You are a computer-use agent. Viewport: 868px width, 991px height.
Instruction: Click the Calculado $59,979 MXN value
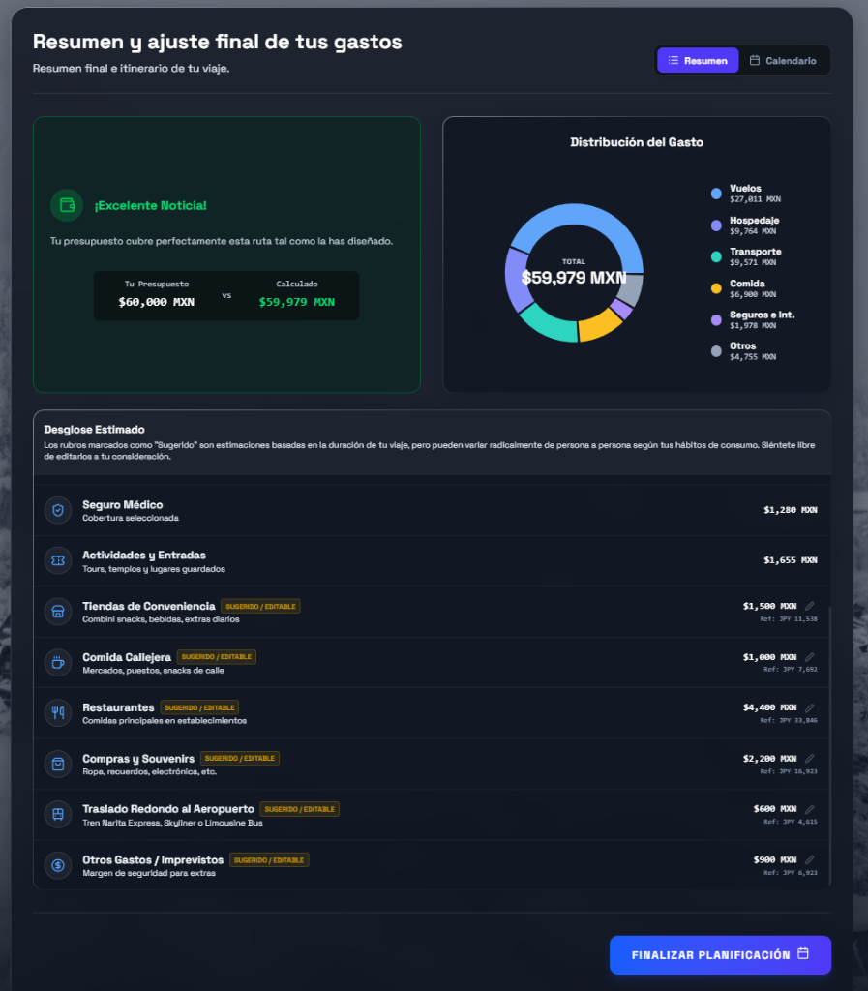(x=296, y=302)
